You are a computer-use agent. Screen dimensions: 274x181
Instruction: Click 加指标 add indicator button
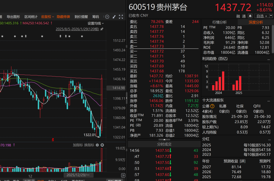point(78,145)
